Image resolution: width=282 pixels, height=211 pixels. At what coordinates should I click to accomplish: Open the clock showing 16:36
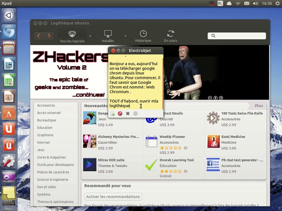coord(267,4)
